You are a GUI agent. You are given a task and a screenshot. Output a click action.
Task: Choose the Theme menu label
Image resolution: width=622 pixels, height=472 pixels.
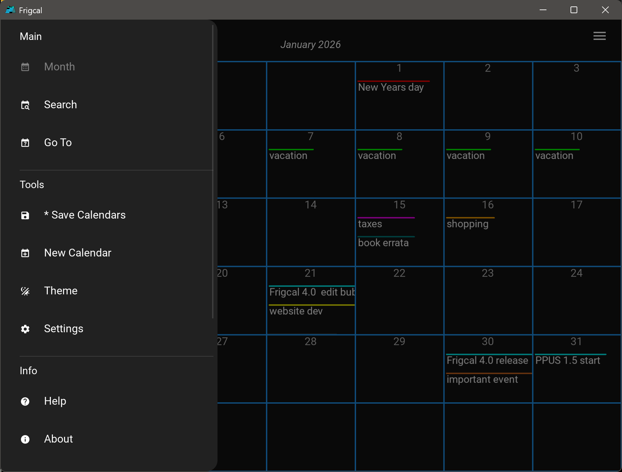[x=61, y=291]
